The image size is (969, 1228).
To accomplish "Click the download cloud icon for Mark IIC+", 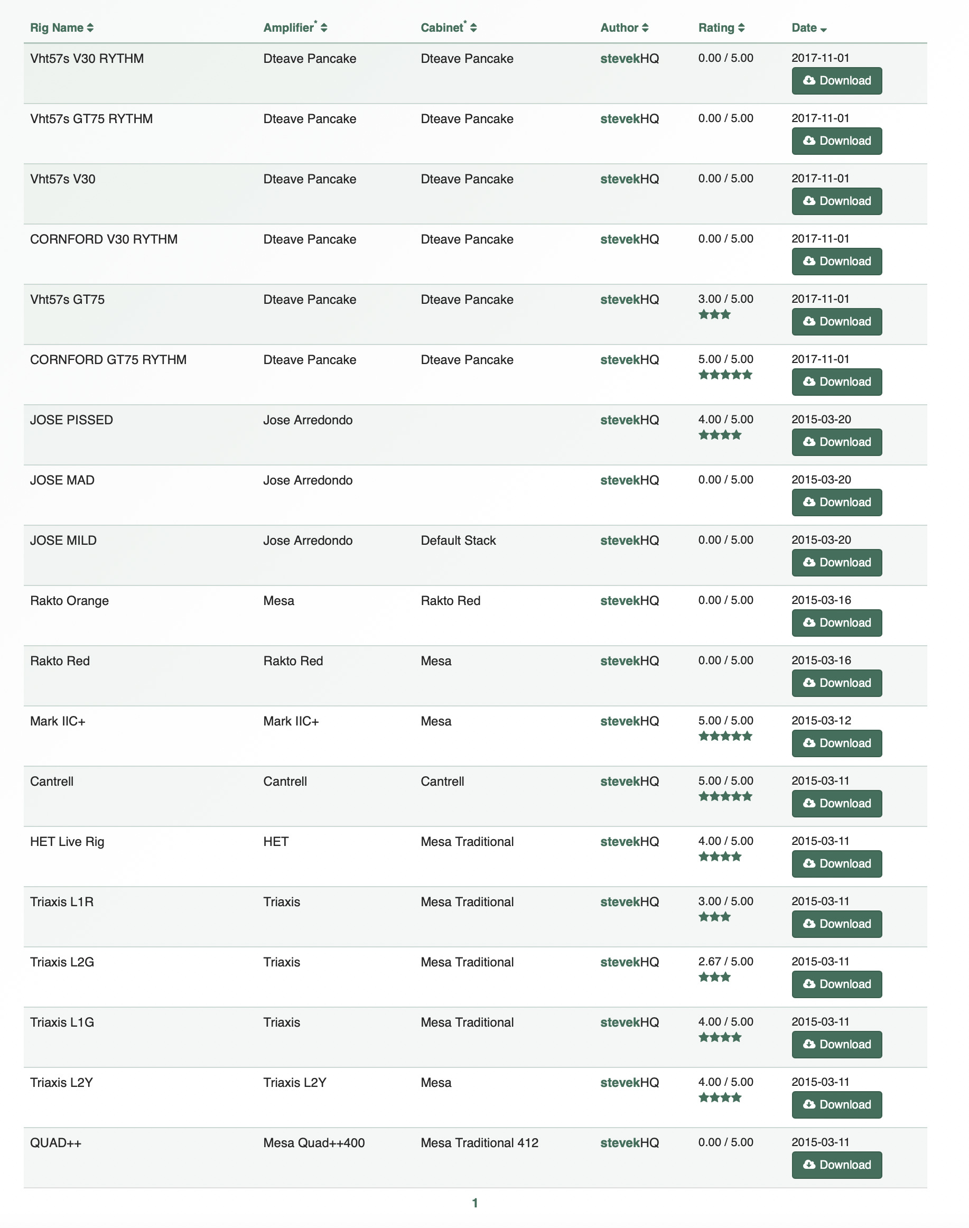I will [x=809, y=743].
